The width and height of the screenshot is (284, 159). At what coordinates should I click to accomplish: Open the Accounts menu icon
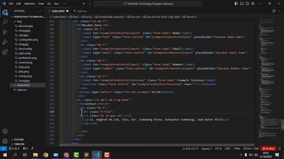click(5, 131)
